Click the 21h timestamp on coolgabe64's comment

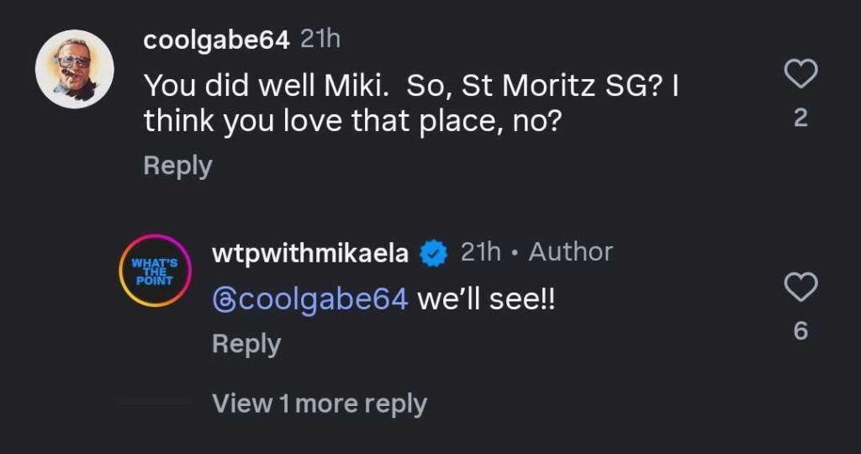[x=320, y=39]
